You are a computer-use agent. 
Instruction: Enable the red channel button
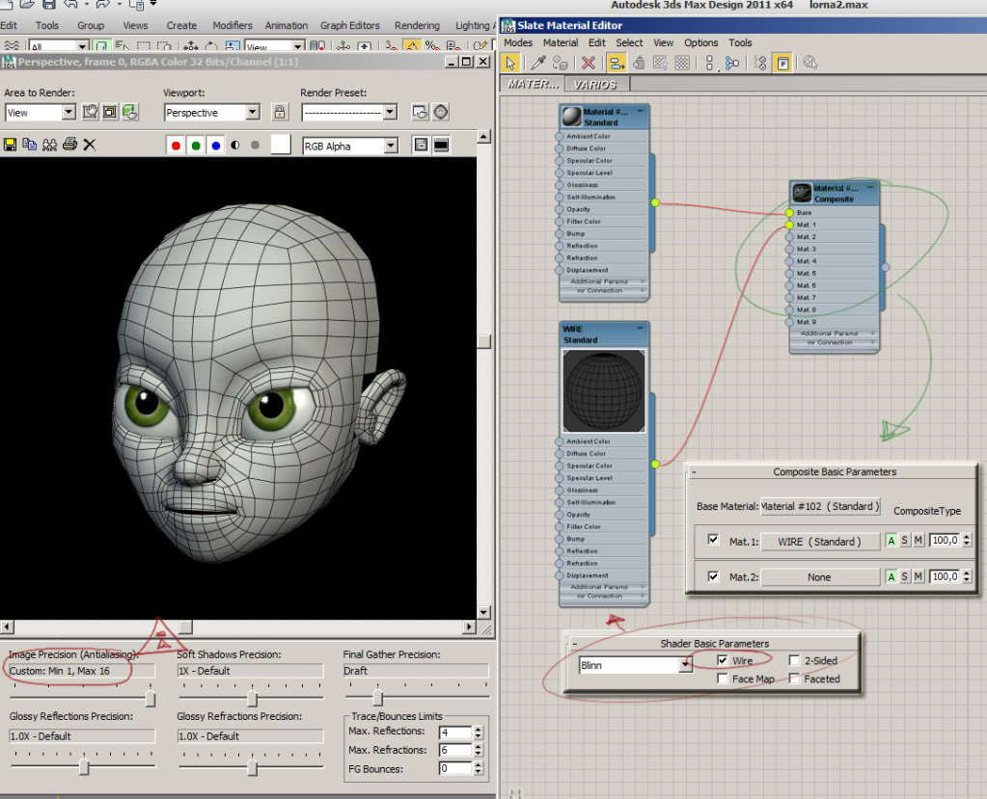point(176,146)
